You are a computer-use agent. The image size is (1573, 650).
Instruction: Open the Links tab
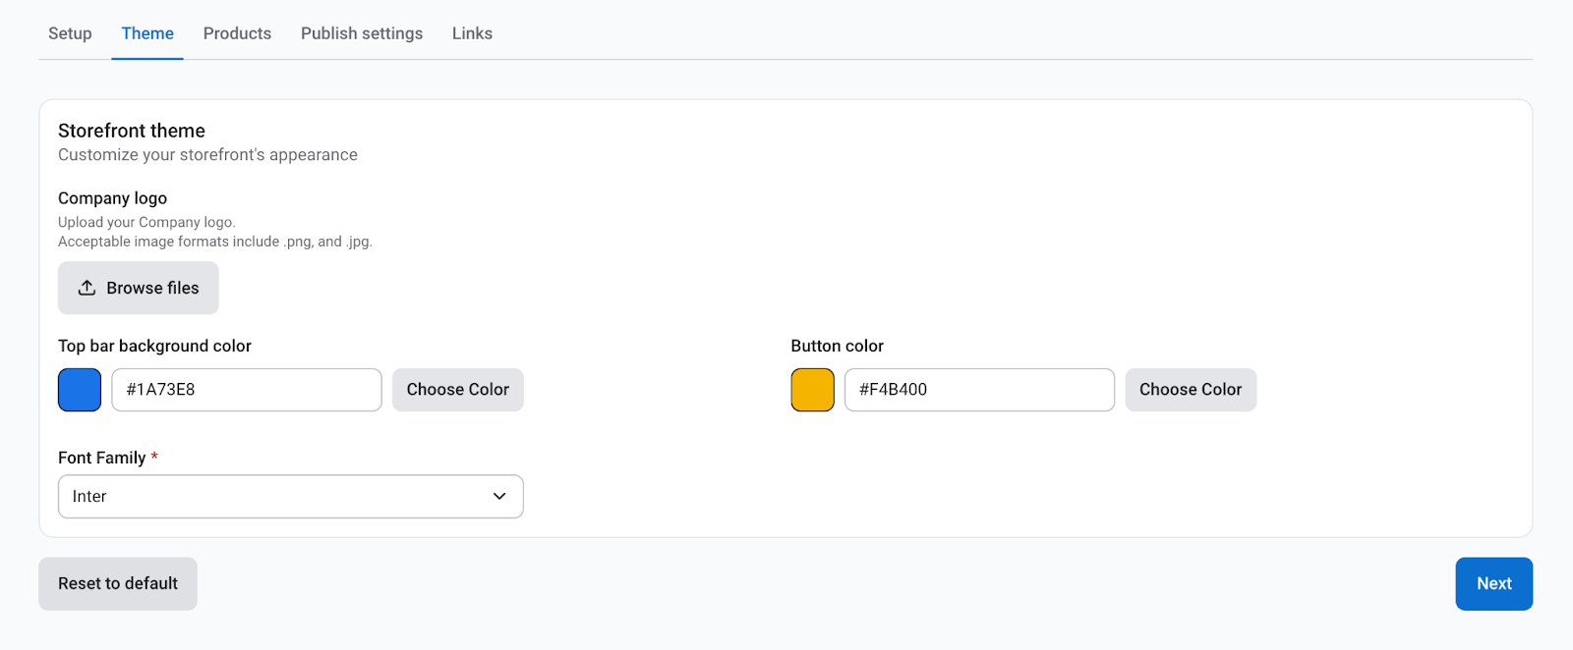pyautogui.click(x=472, y=33)
